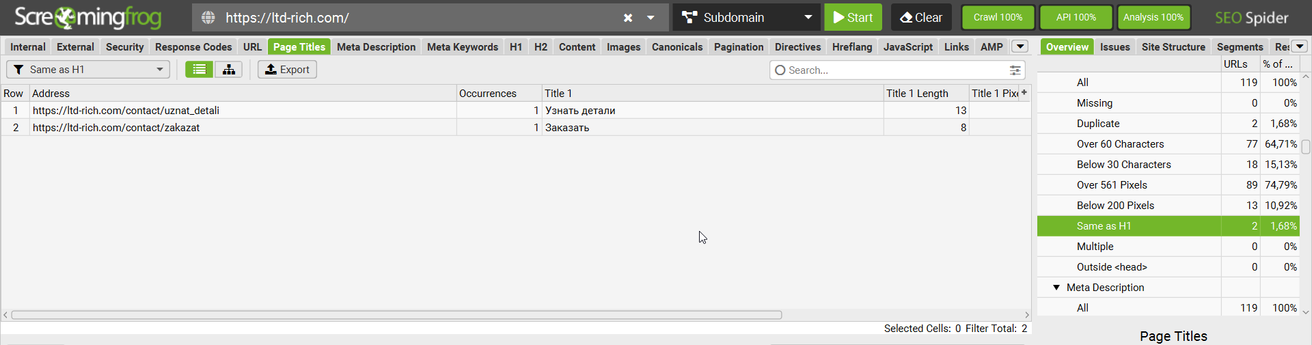Open the Images tab

tap(623, 46)
